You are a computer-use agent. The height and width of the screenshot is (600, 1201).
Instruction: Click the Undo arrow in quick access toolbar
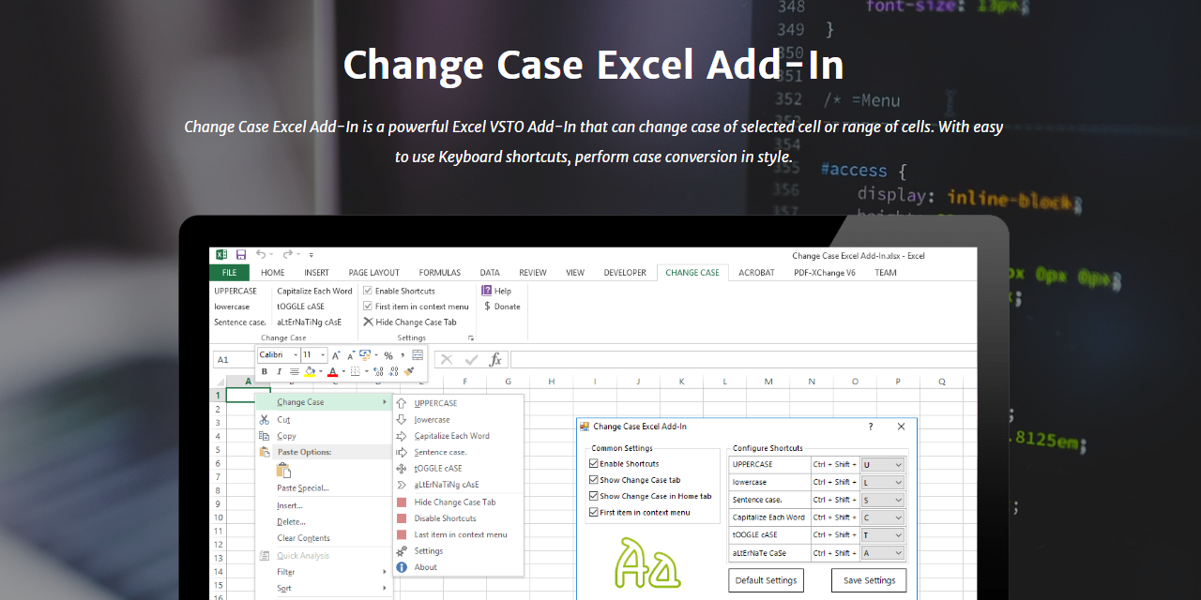pos(261,254)
